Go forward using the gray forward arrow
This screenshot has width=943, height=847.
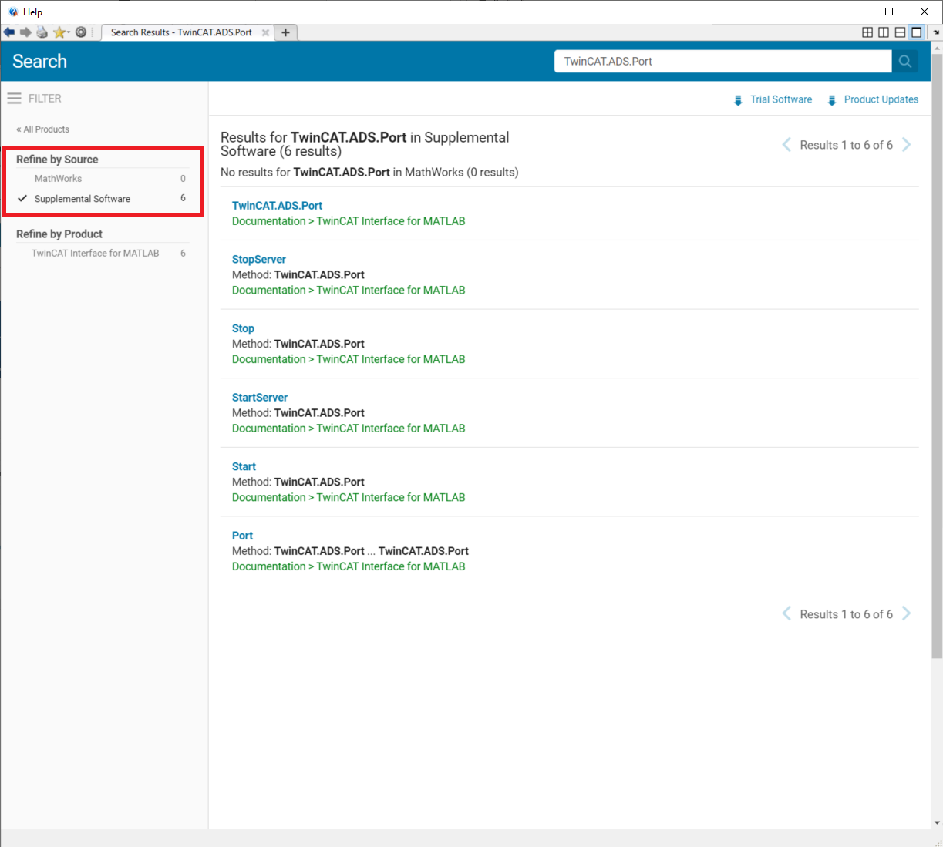[25, 32]
